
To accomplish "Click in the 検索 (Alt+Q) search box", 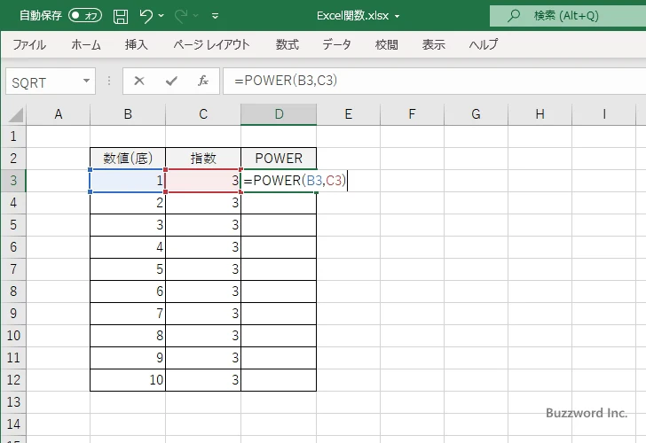I will pos(568,16).
